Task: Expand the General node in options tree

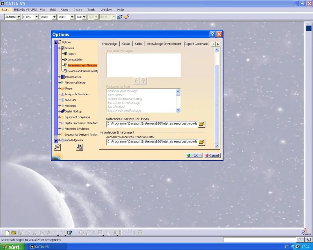Action: click(59, 48)
